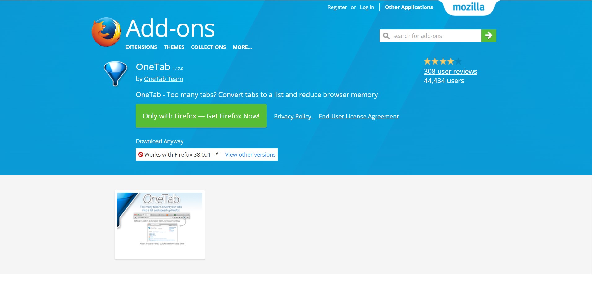Open the mozilla tab logo
Viewport: 595px width, 285px height.
[x=469, y=7]
